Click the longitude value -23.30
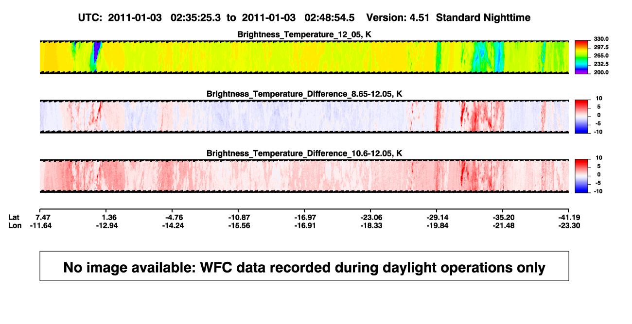The image size is (632, 324). (x=569, y=225)
